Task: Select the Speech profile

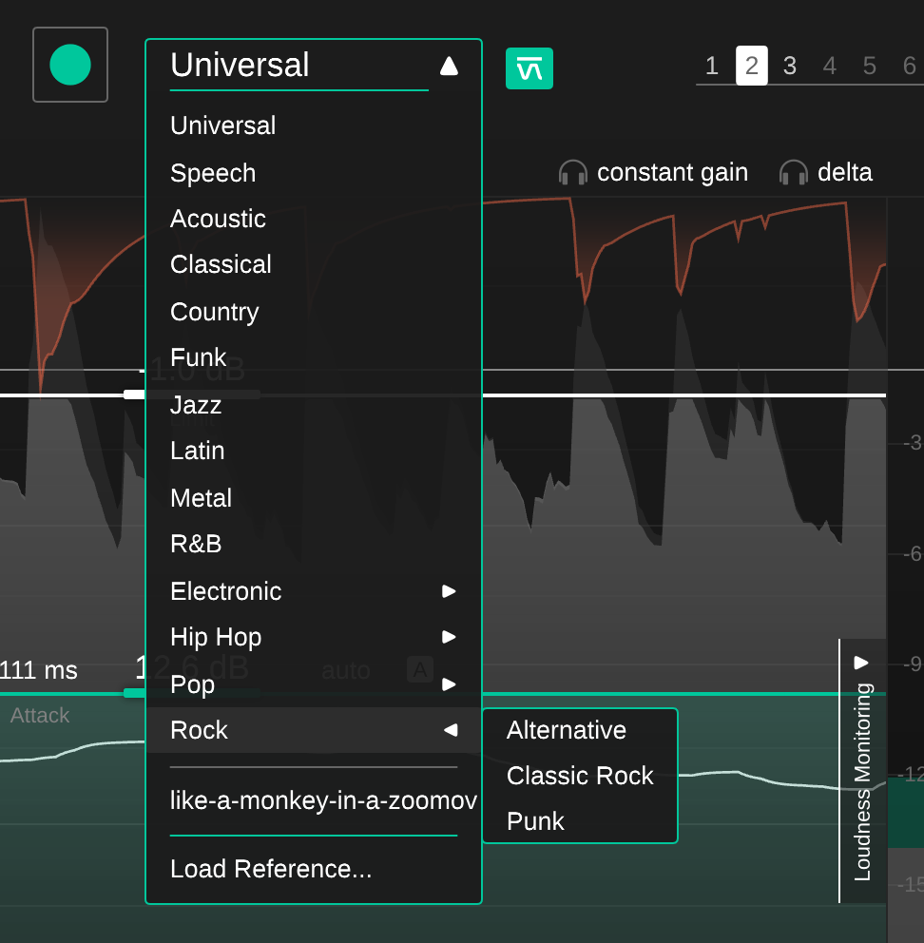Action: point(213,173)
